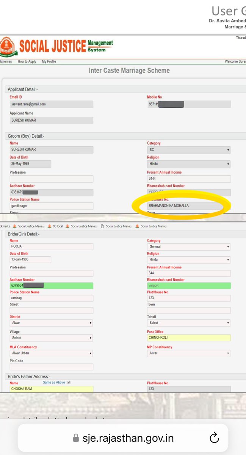Click the Bhamashah field containing 'vnrgcvt'
This screenshot has height=455, width=246.
pos(189,286)
